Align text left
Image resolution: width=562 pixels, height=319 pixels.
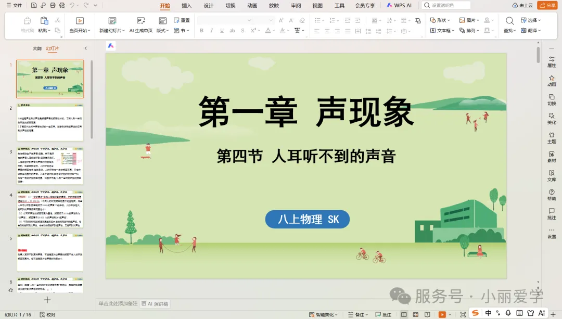(316, 31)
